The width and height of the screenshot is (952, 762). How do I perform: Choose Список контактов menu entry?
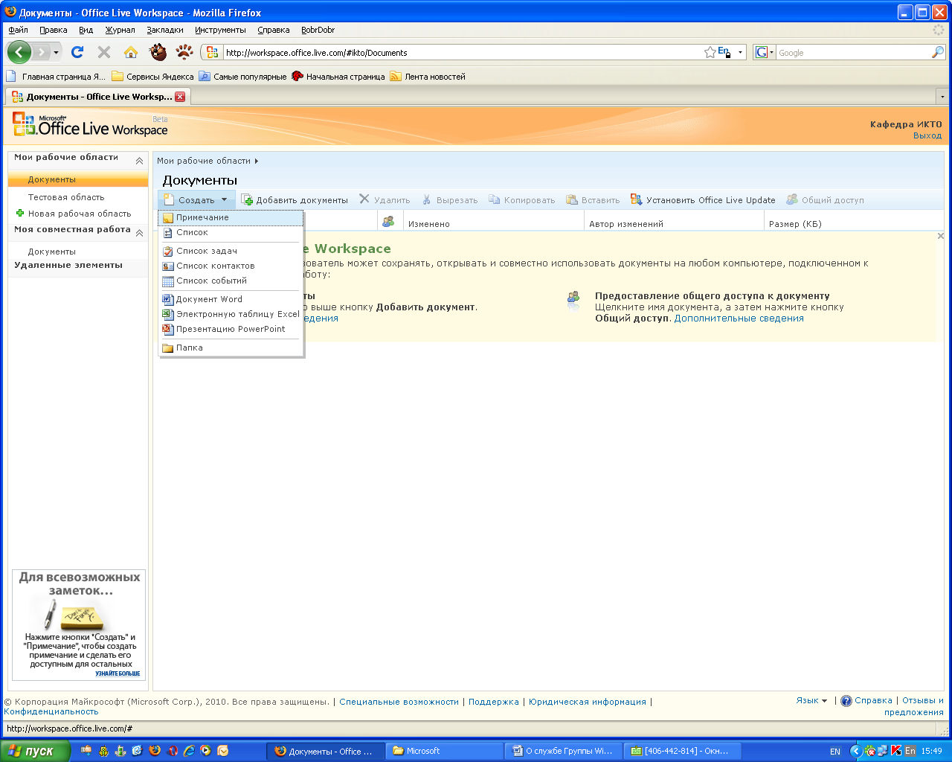click(x=231, y=266)
